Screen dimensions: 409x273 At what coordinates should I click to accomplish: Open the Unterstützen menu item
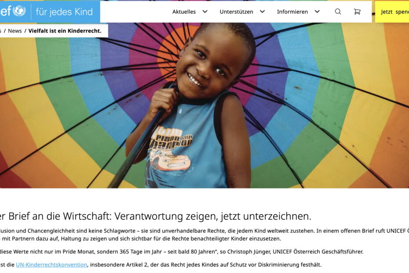click(x=236, y=12)
